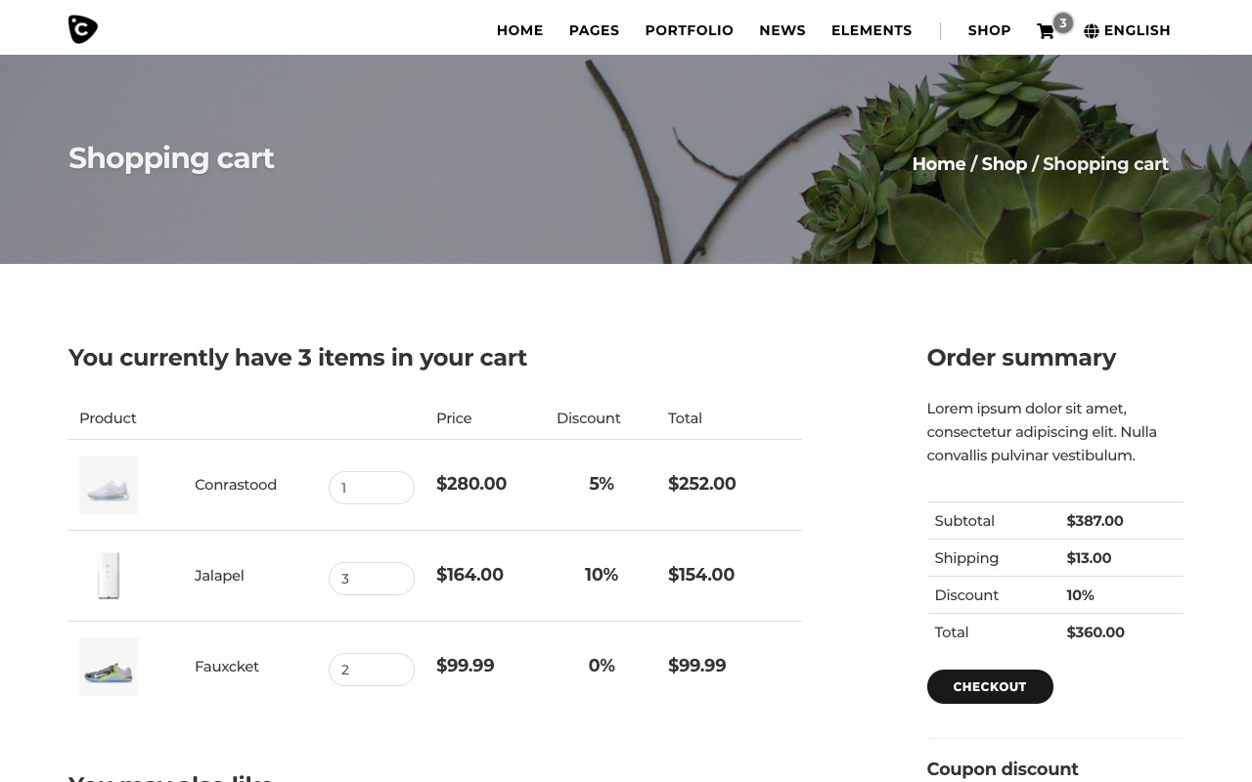Viewport: 1252px width, 782px height.
Task: Open the SHOP menu item
Action: pyautogui.click(x=989, y=30)
